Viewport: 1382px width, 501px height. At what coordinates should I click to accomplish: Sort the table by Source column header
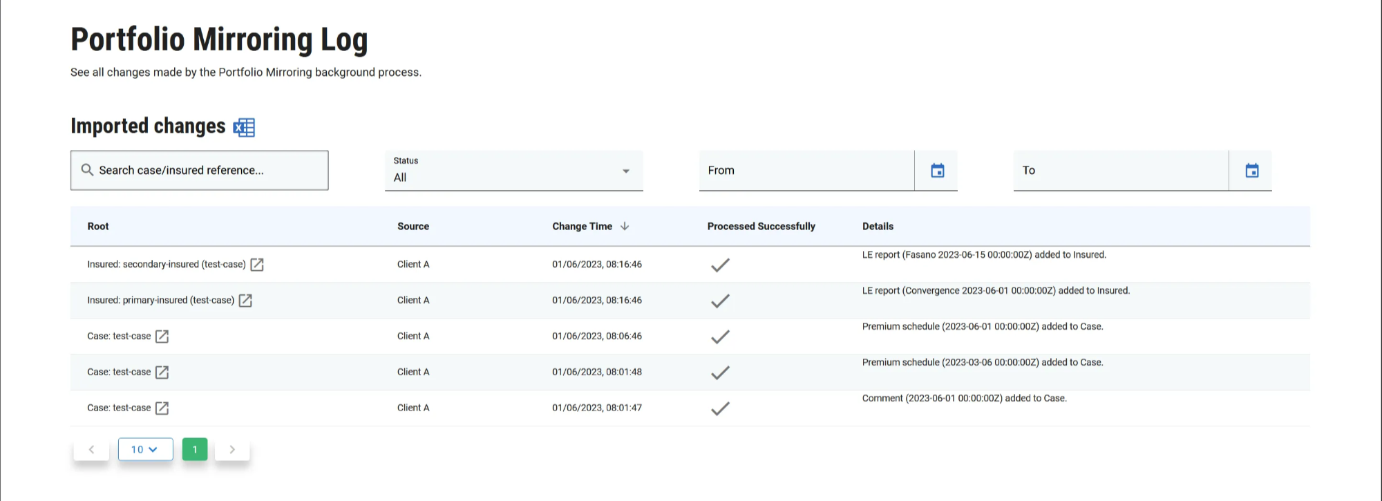point(413,227)
